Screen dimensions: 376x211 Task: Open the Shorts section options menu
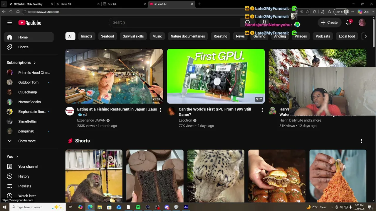coord(361,141)
